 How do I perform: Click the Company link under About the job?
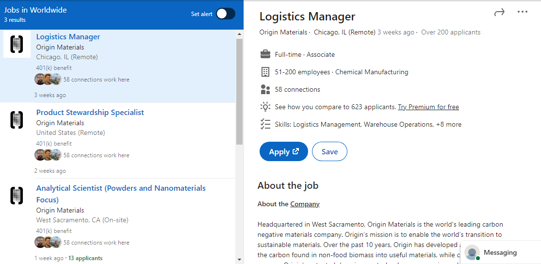pyautogui.click(x=305, y=204)
